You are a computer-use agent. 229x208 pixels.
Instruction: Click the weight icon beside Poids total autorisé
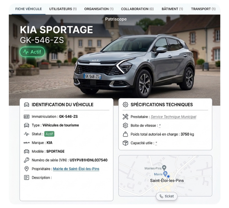[x=125, y=134]
